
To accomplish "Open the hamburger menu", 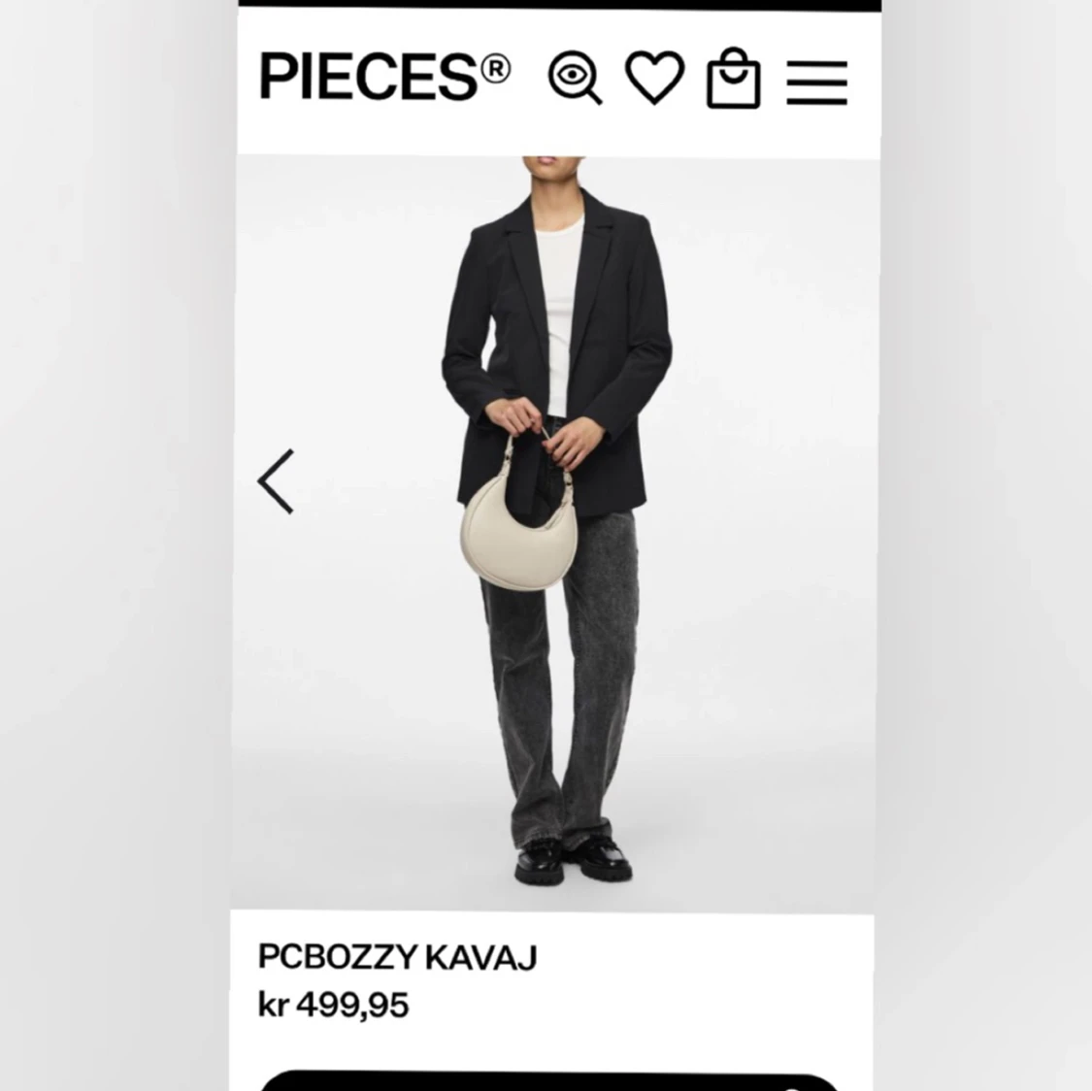I will pos(817,83).
